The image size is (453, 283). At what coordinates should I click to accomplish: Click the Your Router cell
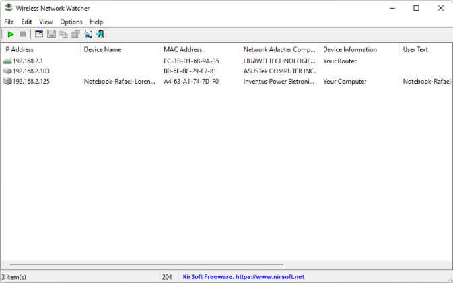[x=340, y=61]
